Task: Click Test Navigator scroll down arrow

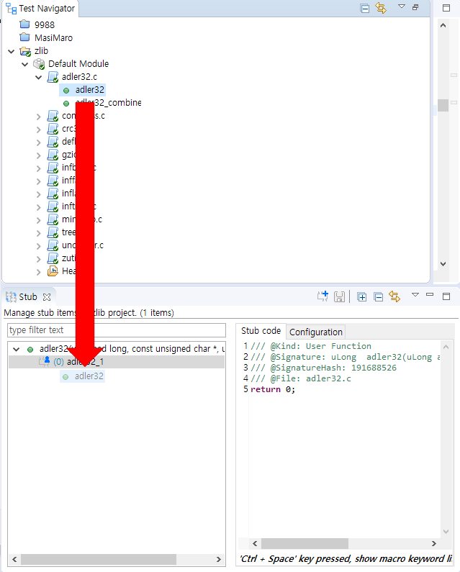Action: point(443,264)
